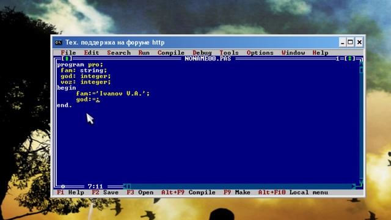Click the console system menu icon in title bar
Screen dimensions: 391x220
tap(58, 43)
